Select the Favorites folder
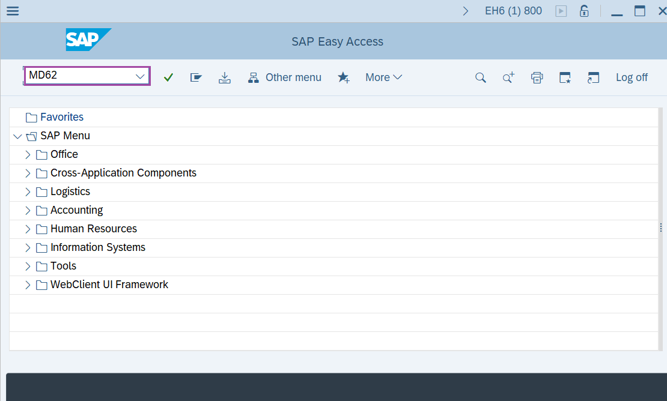667x401 pixels. point(61,117)
